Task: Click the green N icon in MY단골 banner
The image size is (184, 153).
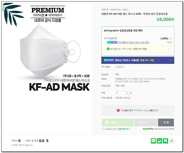Action: tap(108, 49)
